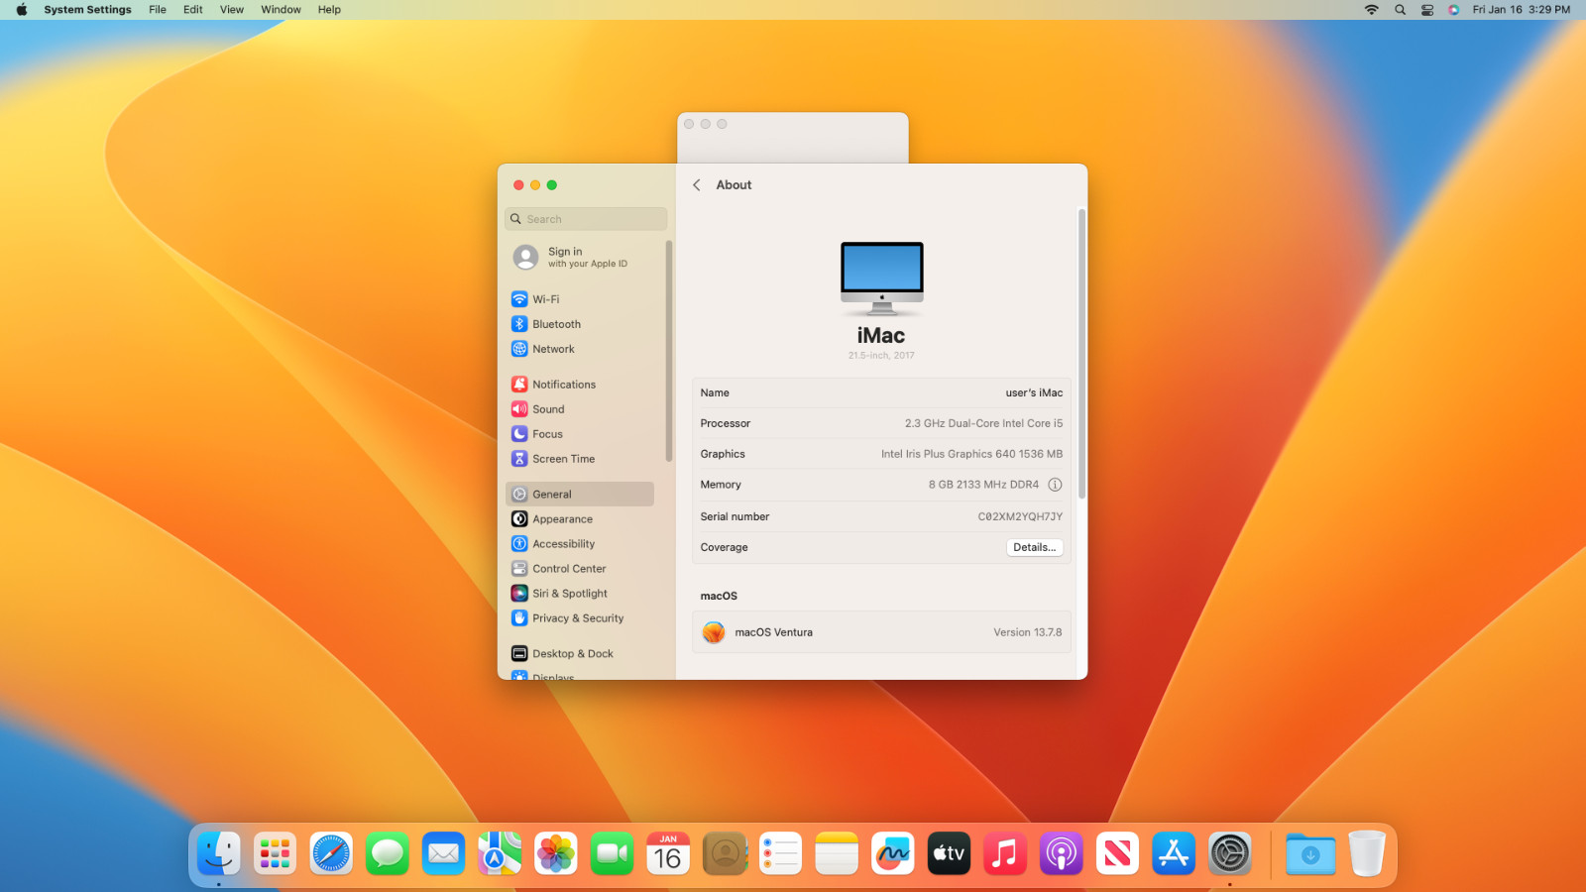Open Focus settings

tap(546, 434)
